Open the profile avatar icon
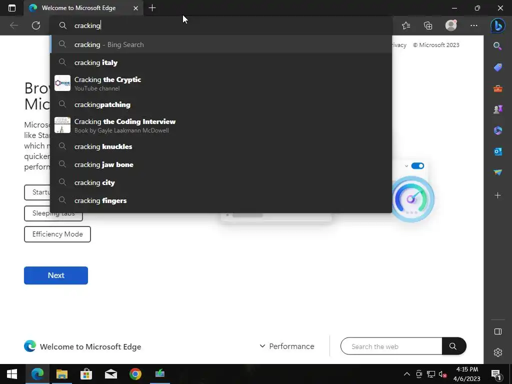The width and height of the screenshot is (512, 384). 451,25
